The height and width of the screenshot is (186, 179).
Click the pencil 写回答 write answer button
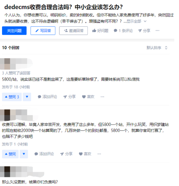43,31
